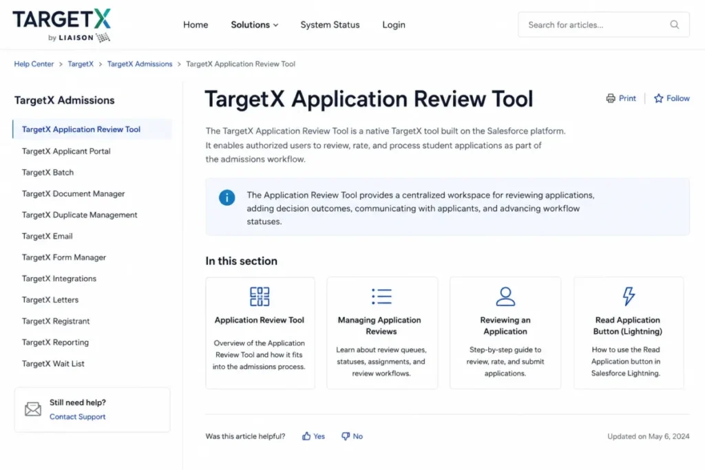705x470 pixels.
Task: Click the TargetX Admissions sidebar heading
Action: click(64, 100)
